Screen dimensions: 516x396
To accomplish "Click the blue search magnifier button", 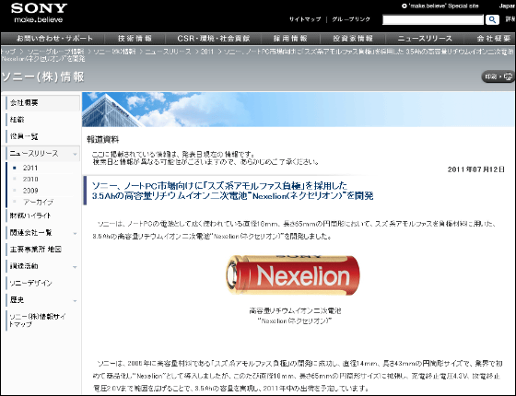I will (x=492, y=19).
